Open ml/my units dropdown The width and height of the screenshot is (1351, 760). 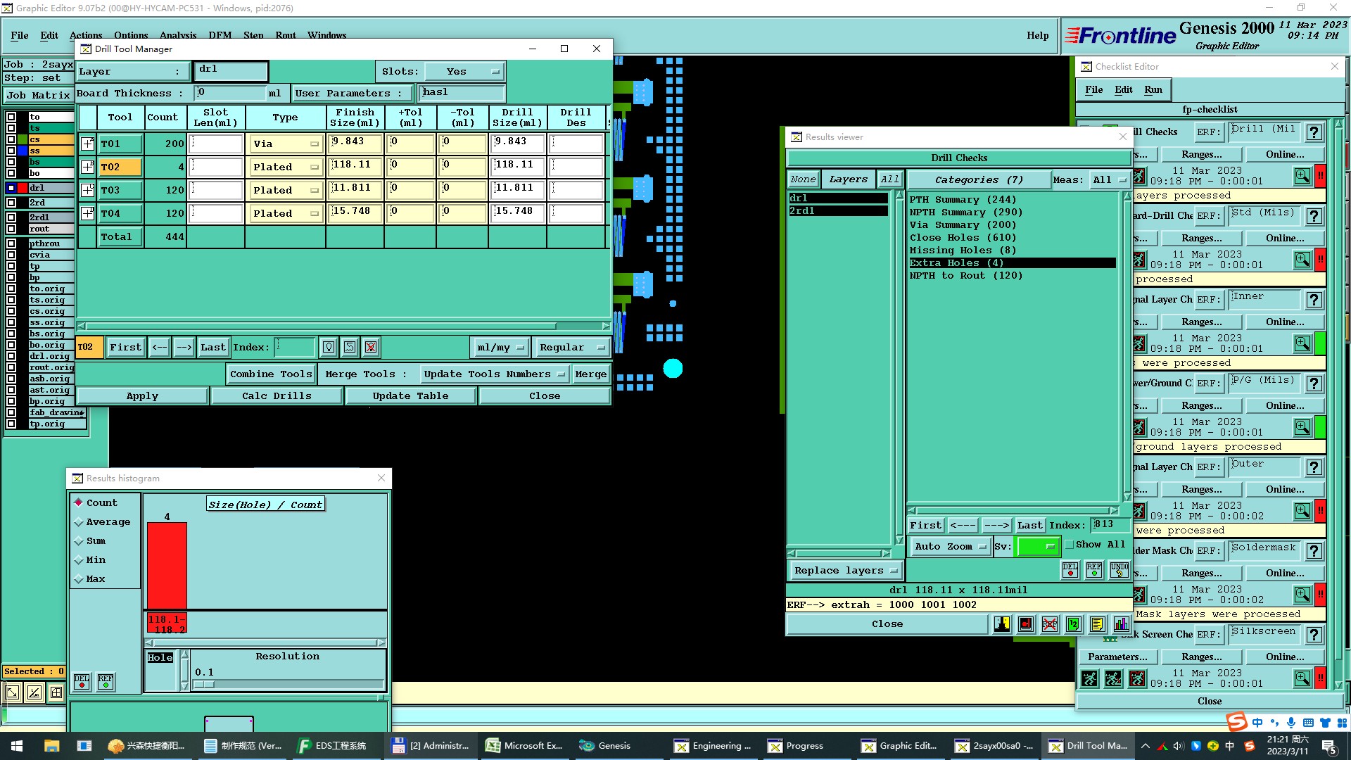coord(500,347)
